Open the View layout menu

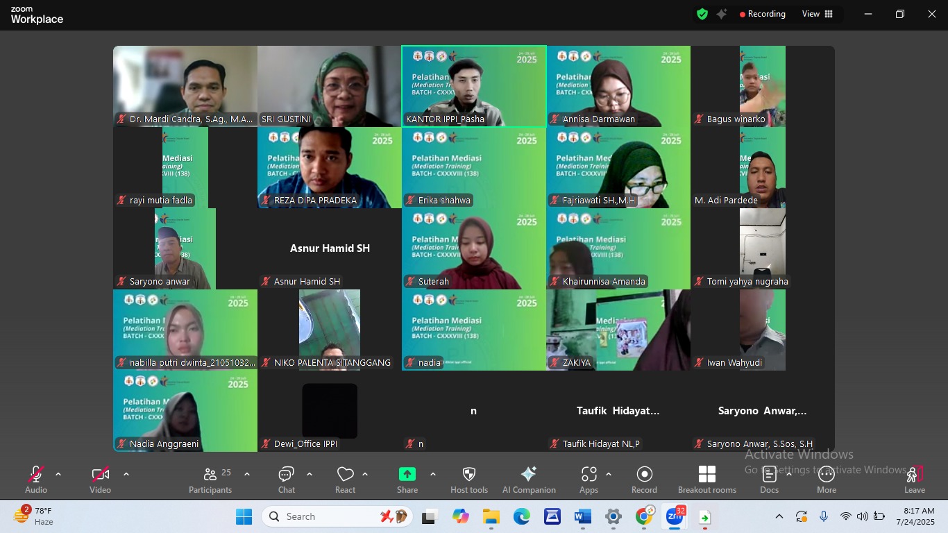click(x=818, y=14)
